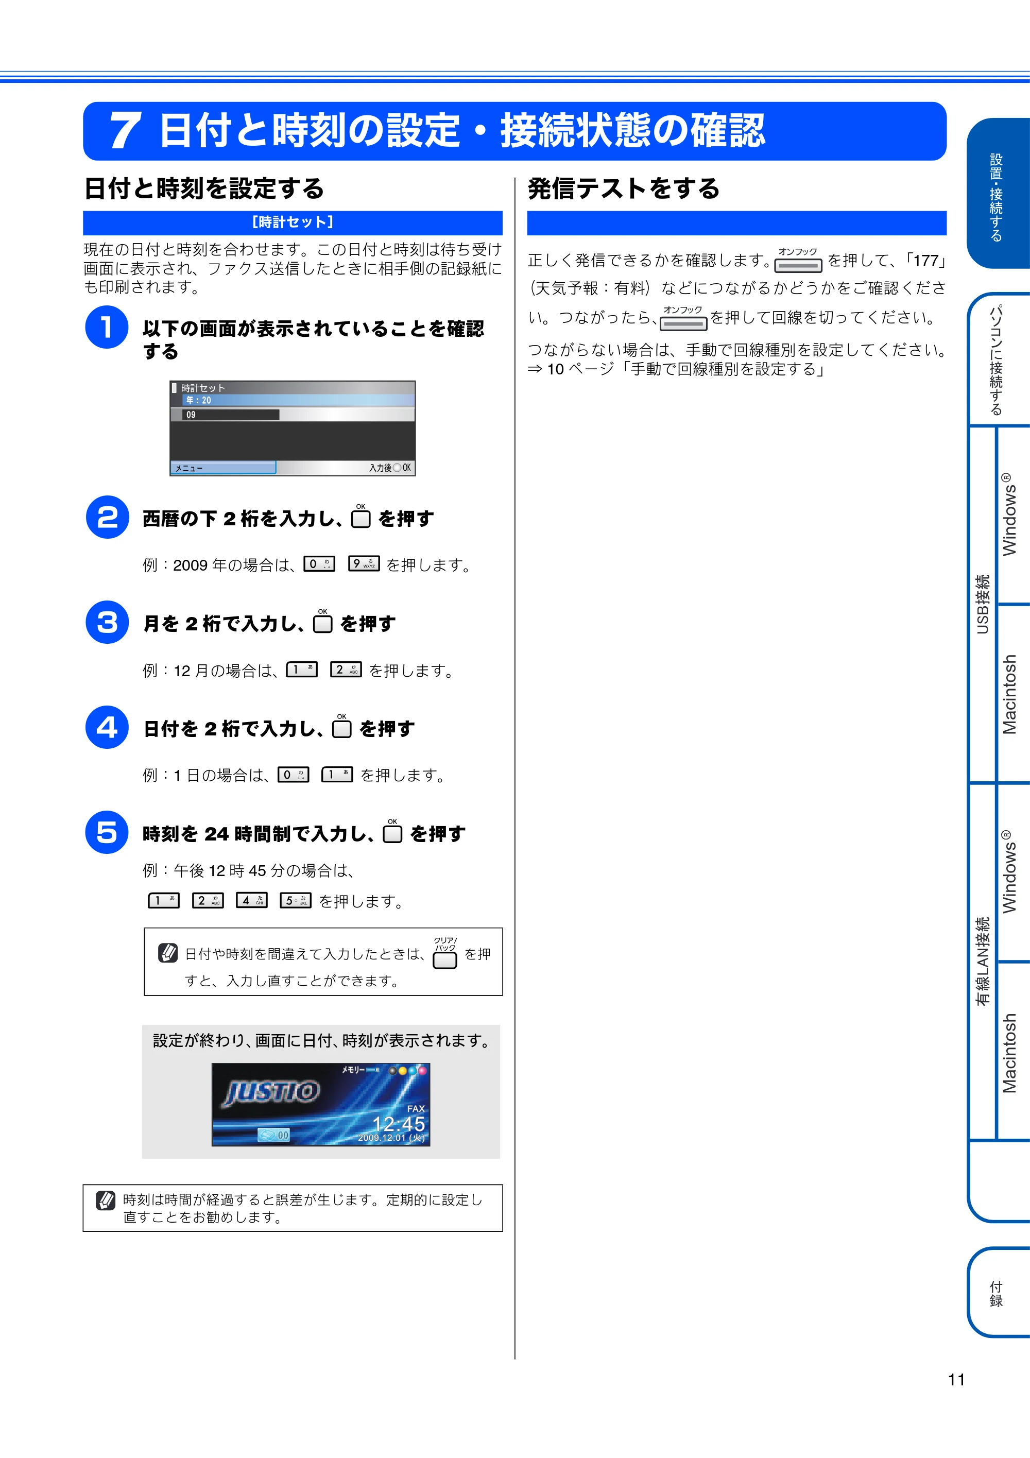Click the 年：20 row on the LCD screen
1030x1458 pixels.
coord(299,400)
